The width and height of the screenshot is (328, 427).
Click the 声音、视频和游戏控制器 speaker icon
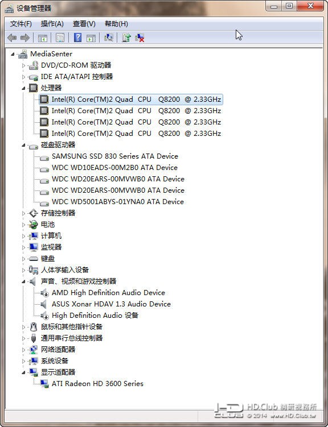32,281
